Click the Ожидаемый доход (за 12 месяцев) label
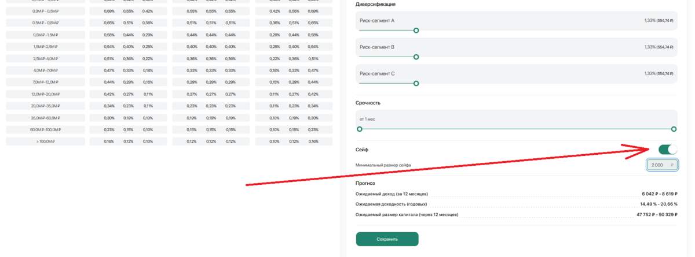 pyautogui.click(x=392, y=194)
